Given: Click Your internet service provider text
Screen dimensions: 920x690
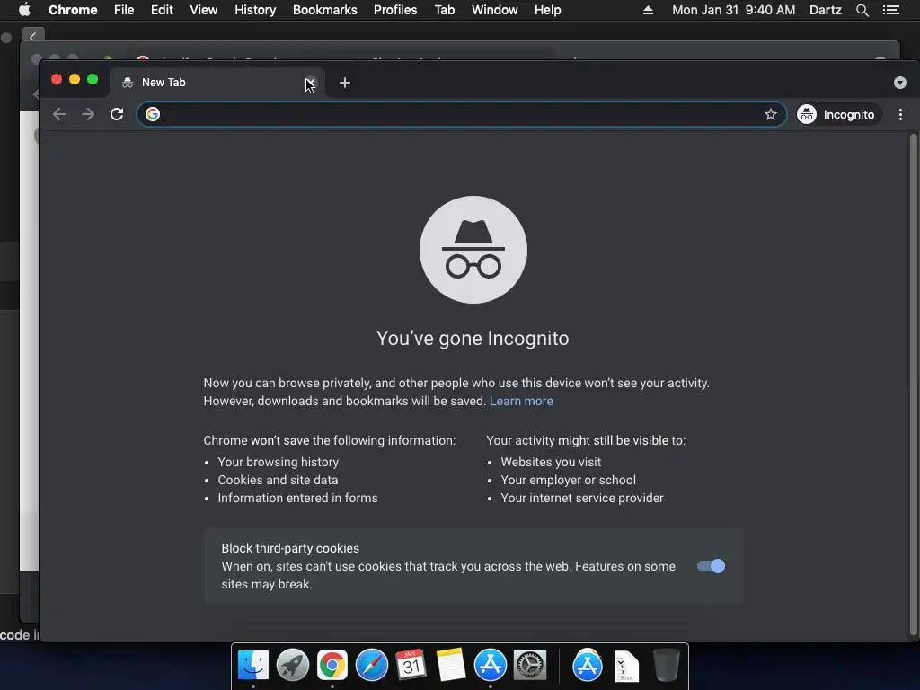Looking at the screenshot, I should click(x=582, y=498).
